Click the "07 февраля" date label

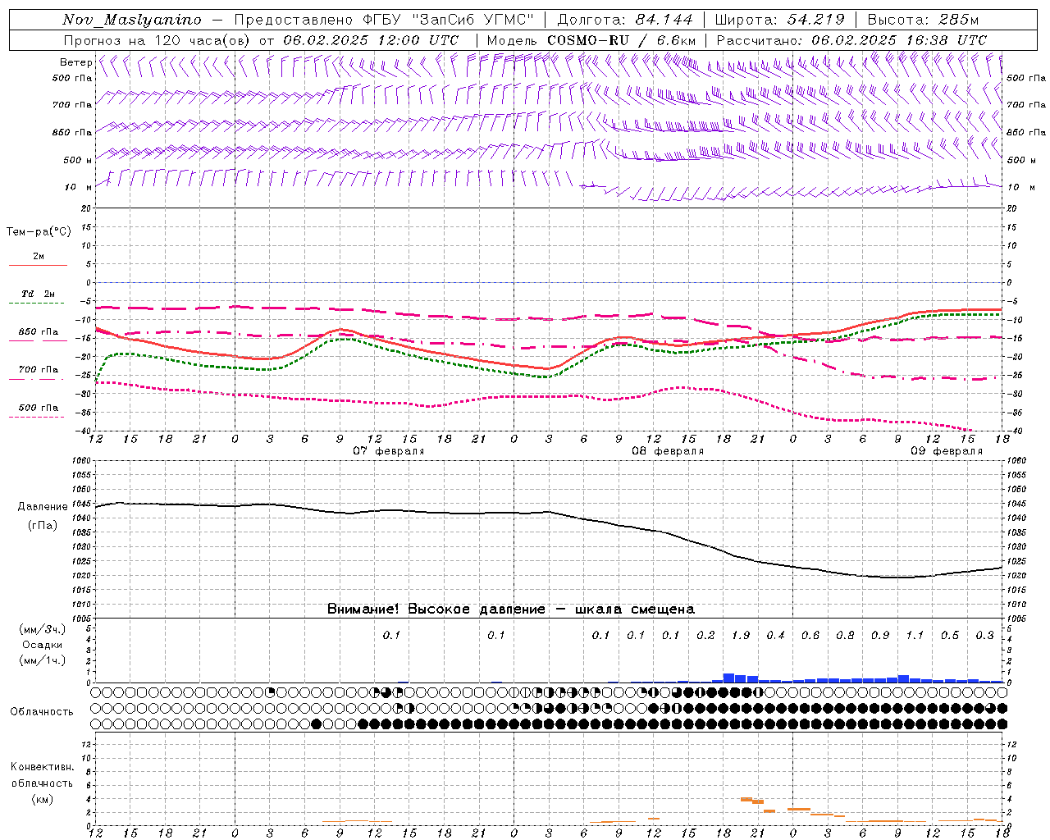(x=389, y=451)
